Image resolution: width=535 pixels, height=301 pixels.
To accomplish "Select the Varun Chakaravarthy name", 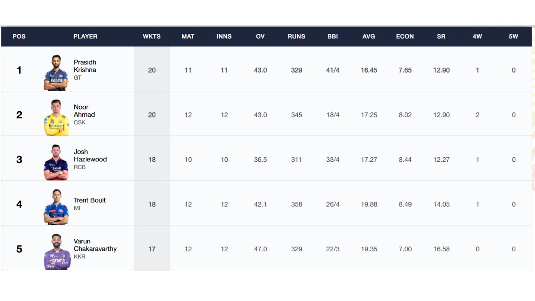I will 95,245.
